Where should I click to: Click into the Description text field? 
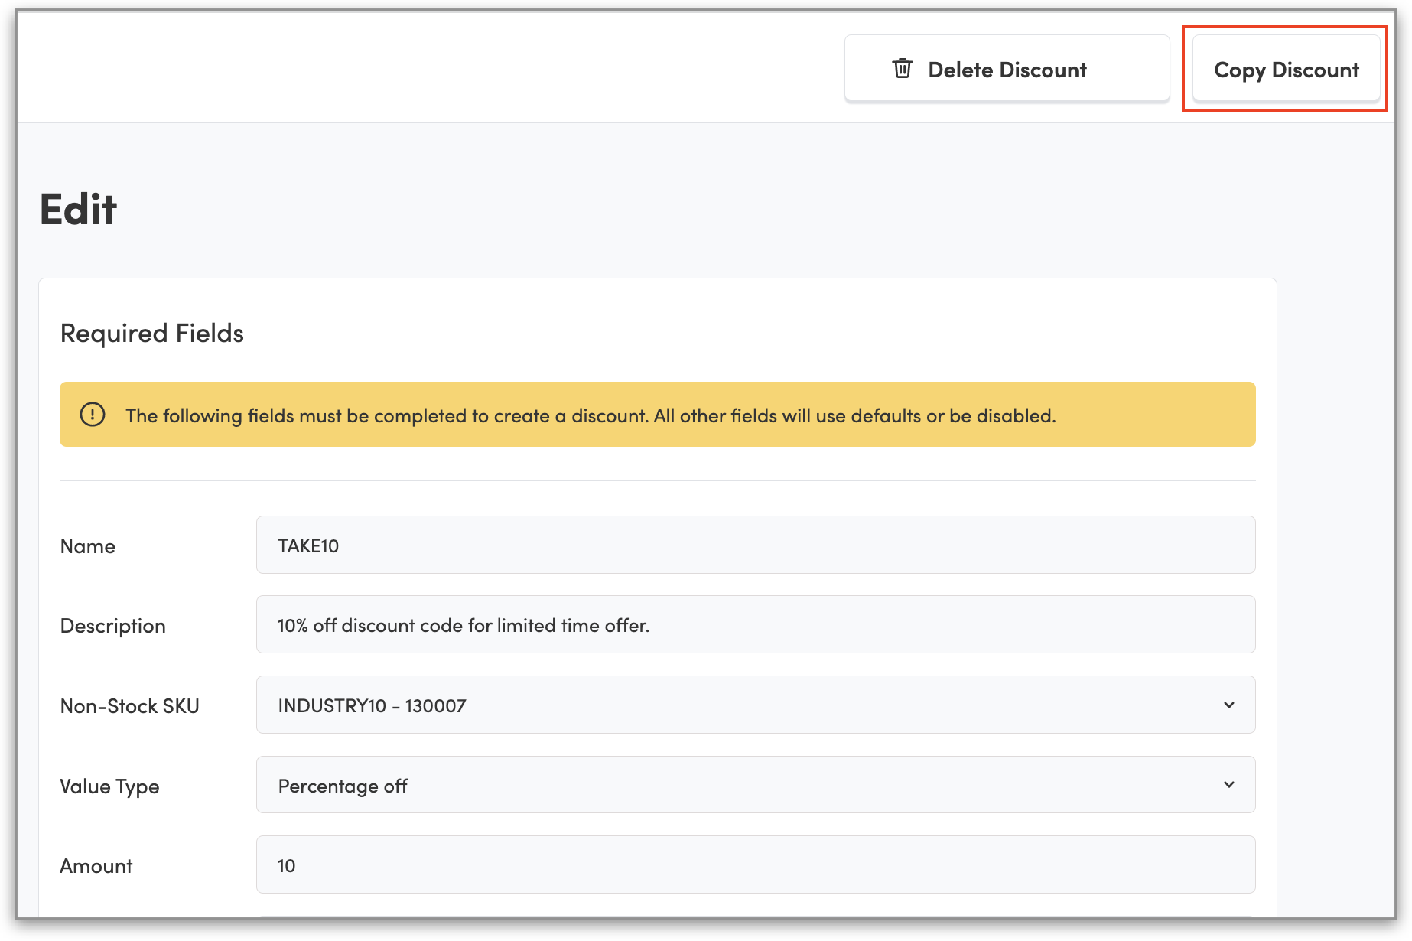[755, 624]
